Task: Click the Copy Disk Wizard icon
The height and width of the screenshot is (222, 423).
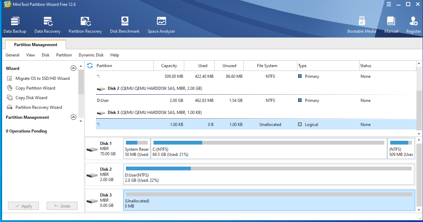Action: [9, 98]
